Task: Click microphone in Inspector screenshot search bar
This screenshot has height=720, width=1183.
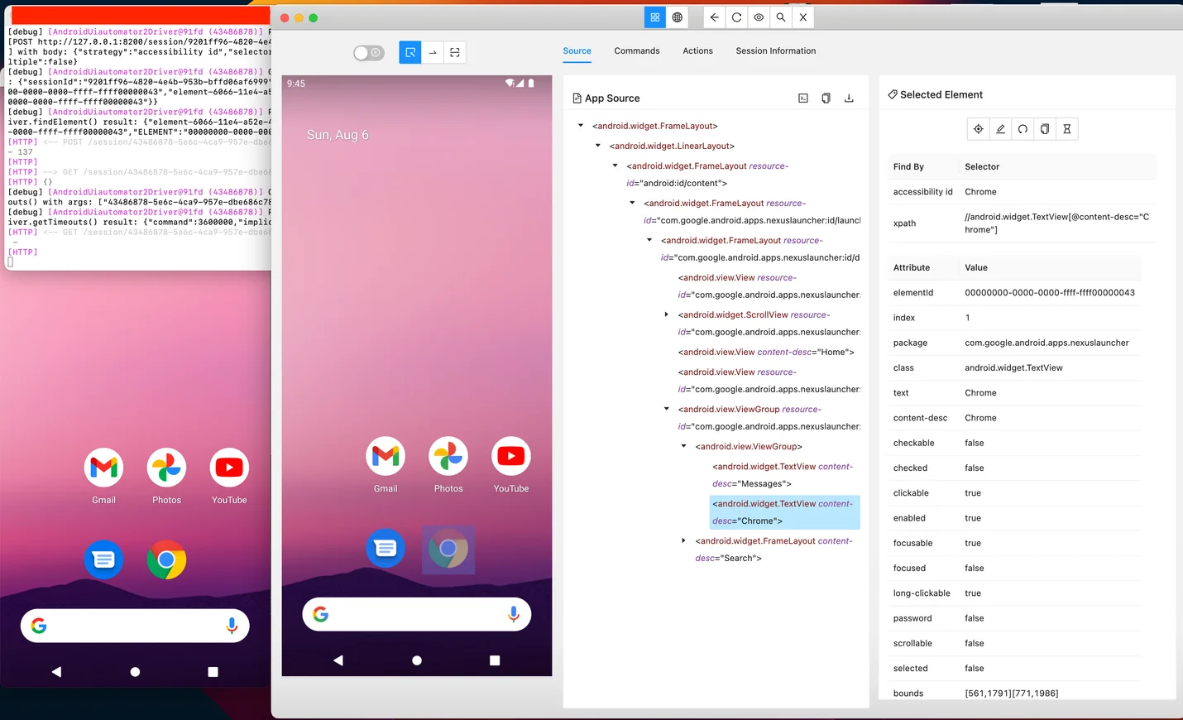Action: 514,614
